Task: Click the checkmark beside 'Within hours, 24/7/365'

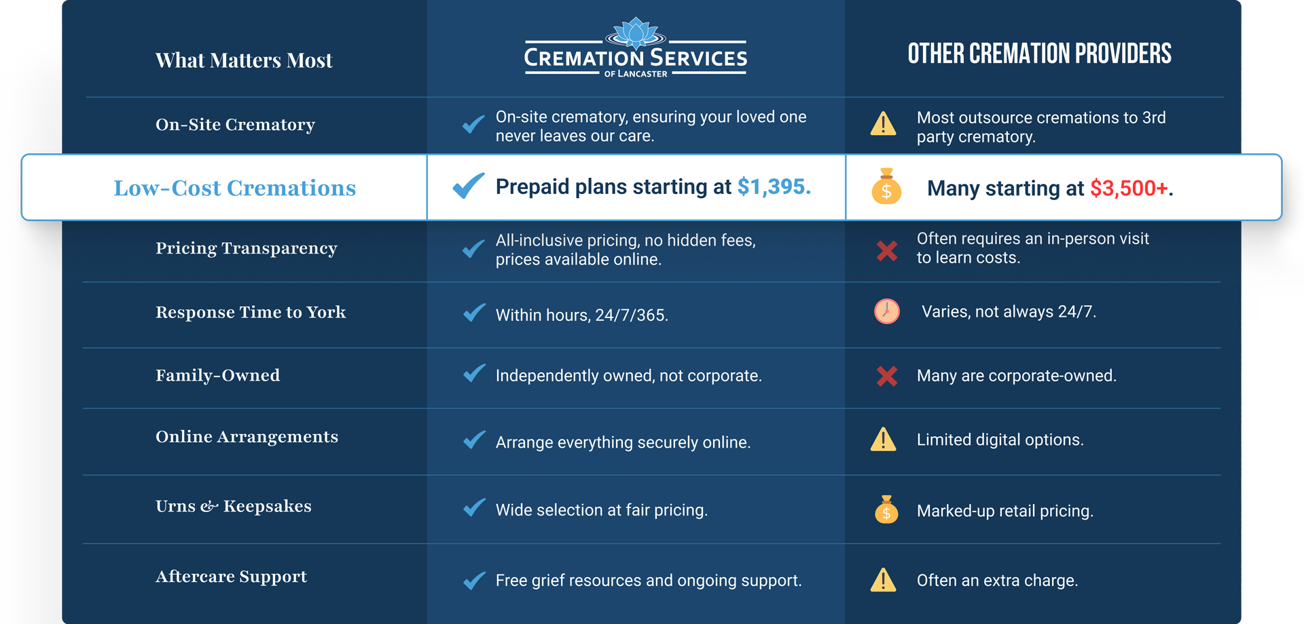Action: tap(474, 313)
